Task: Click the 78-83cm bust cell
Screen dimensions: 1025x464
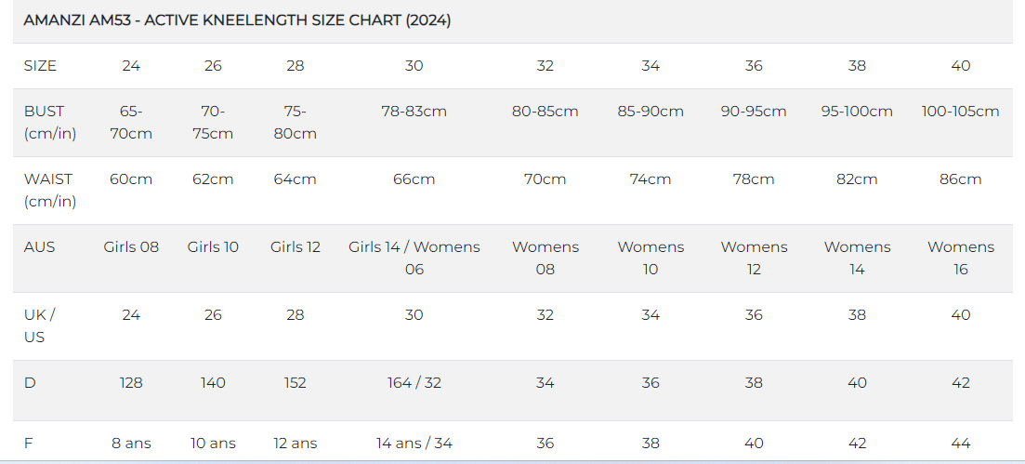Action: pyautogui.click(x=414, y=112)
